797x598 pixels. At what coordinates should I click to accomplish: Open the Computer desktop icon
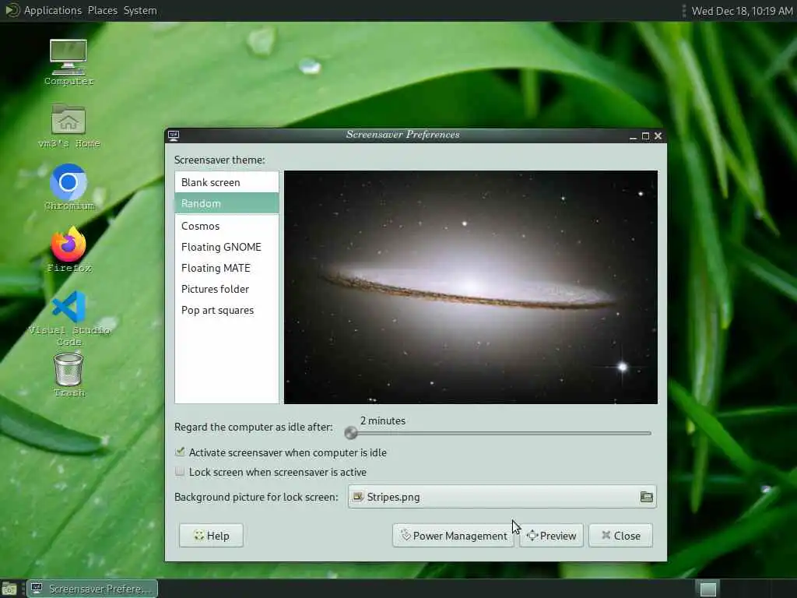68,62
